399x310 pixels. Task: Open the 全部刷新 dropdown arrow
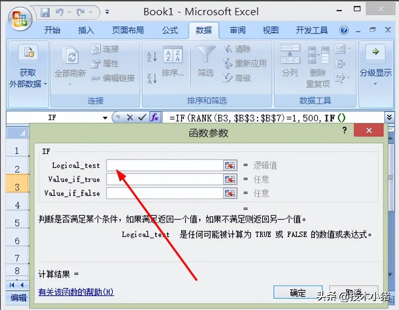coord(70,85)
